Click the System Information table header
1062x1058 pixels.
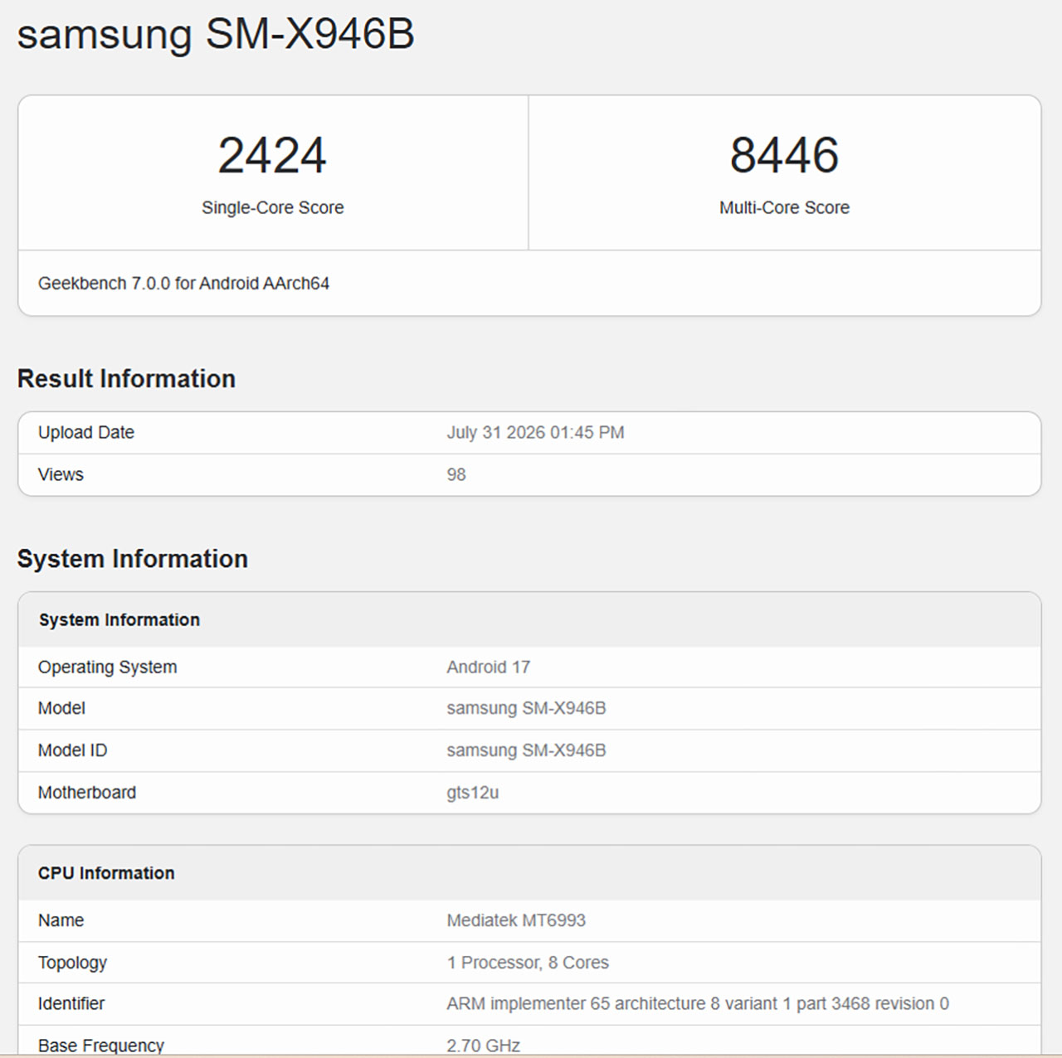click(119, 620)
